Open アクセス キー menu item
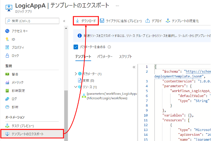 point(20,31)
